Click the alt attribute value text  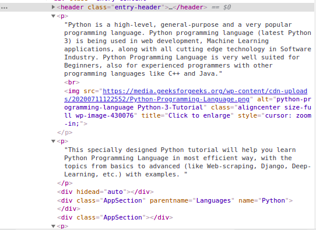pos(188,103)
